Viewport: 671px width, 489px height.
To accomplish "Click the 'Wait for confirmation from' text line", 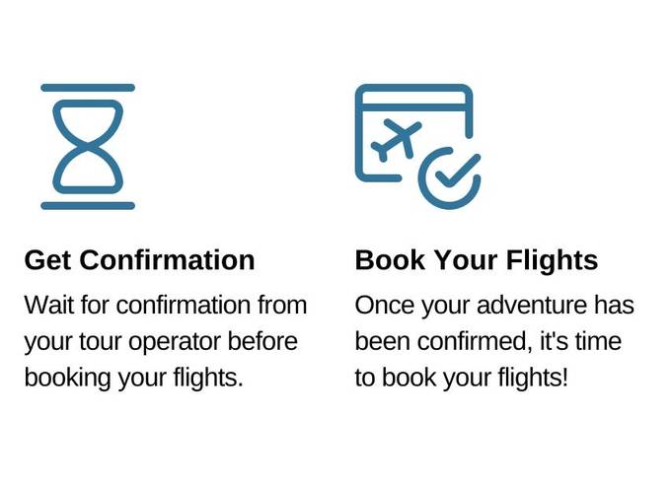I will (x=166, y=306).
